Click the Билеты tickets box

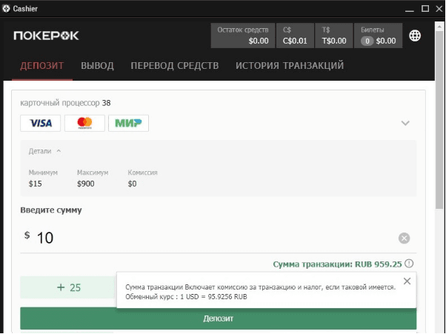tap(378, 36)
